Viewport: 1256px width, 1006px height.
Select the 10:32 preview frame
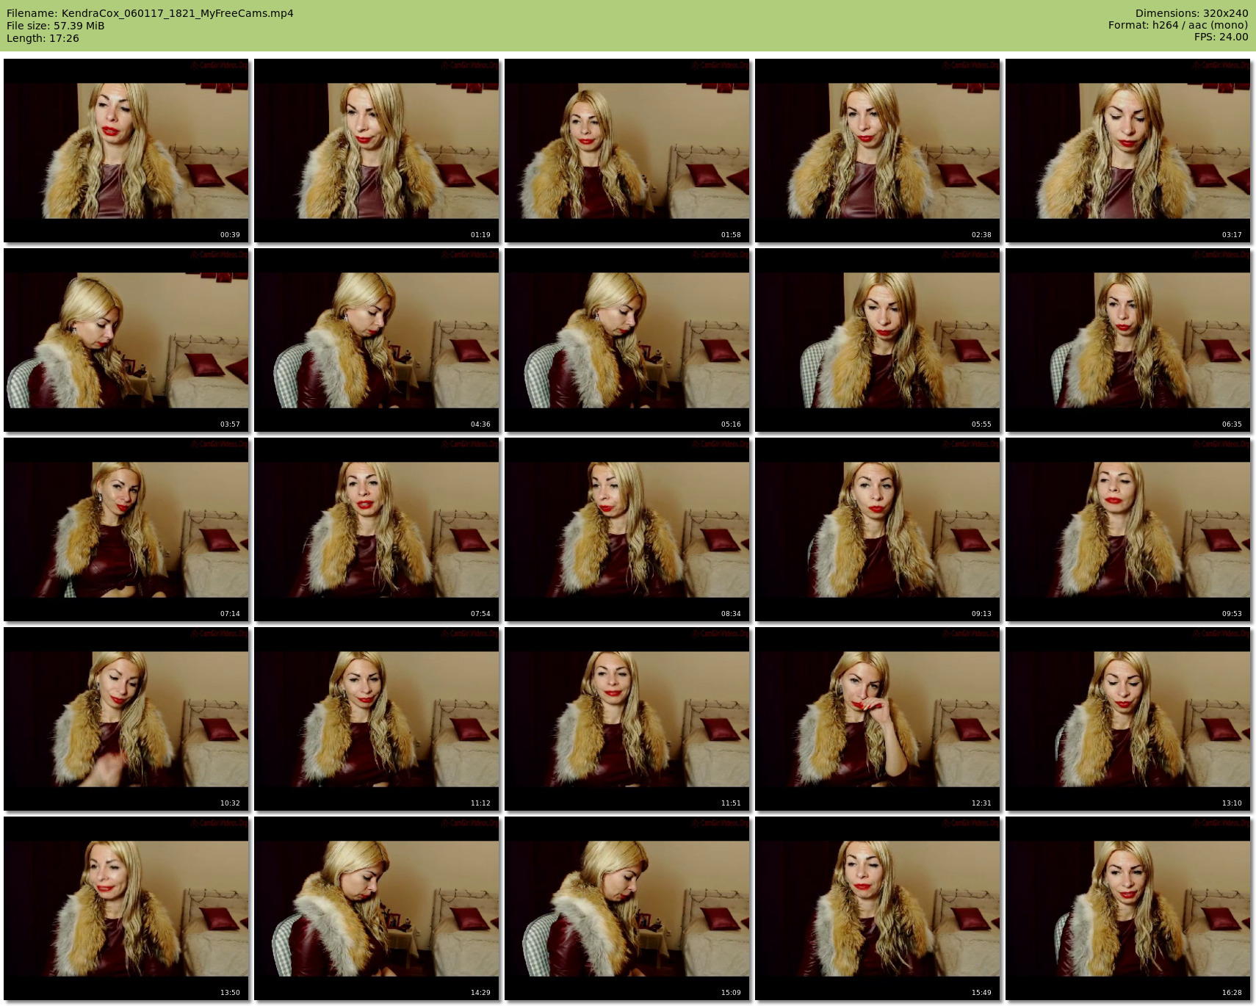coord(126,719)
